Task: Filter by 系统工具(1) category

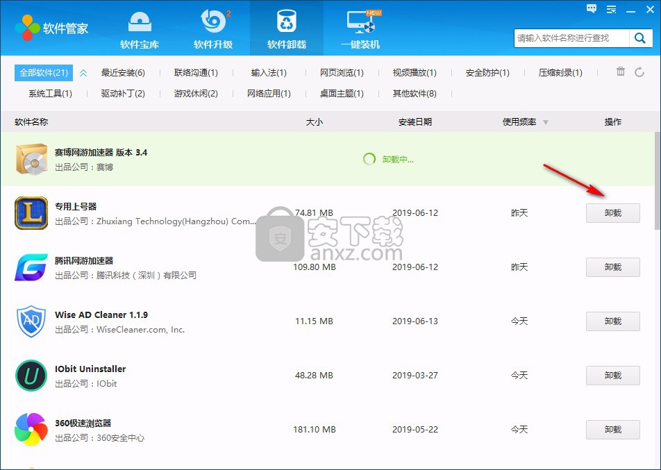Action: 50,93
